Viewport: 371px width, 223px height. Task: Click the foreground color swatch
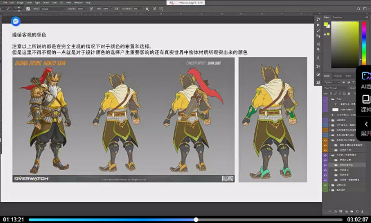point(326,24)
